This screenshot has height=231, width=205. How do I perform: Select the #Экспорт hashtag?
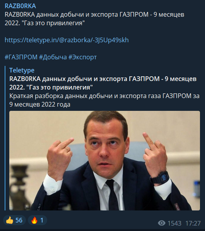82,57
